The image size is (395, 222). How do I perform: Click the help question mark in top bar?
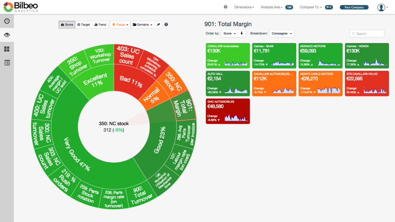point(225,7)
